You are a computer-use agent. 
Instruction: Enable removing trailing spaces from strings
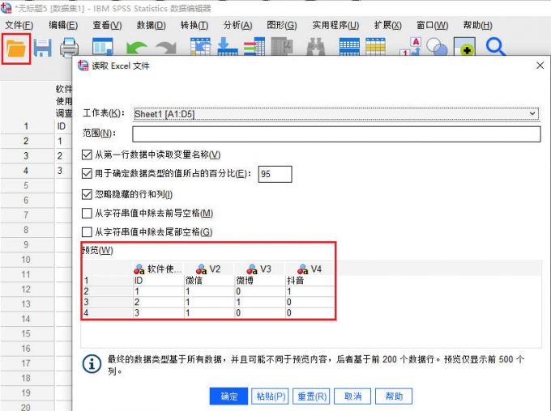click(x=87, y=232)
